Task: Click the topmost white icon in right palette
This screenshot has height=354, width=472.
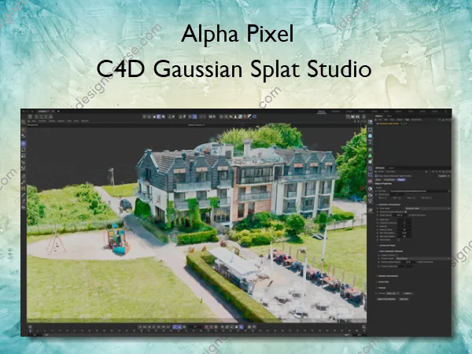Action: click(x=370, y=121)
